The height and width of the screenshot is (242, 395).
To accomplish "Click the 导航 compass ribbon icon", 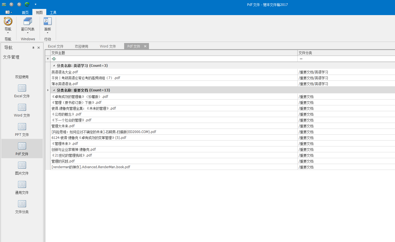I will point(8,21).
